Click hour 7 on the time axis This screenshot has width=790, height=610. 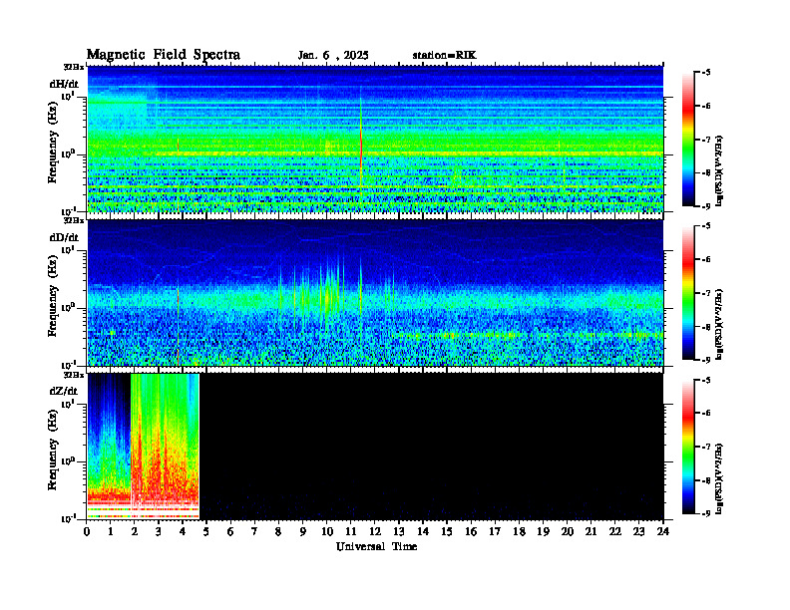point(254,532)
